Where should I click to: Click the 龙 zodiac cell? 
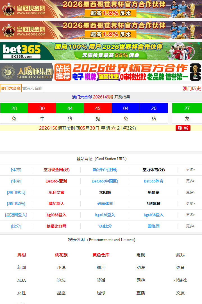click(x=187, y=118)
